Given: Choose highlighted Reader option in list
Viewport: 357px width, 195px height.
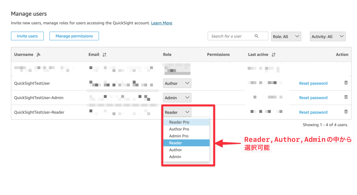Looking at the screenshot, I should [x=186, y=143].
